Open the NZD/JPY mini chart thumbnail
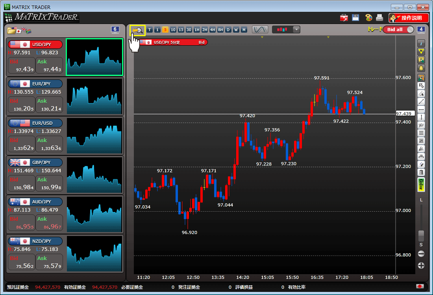 94,254
